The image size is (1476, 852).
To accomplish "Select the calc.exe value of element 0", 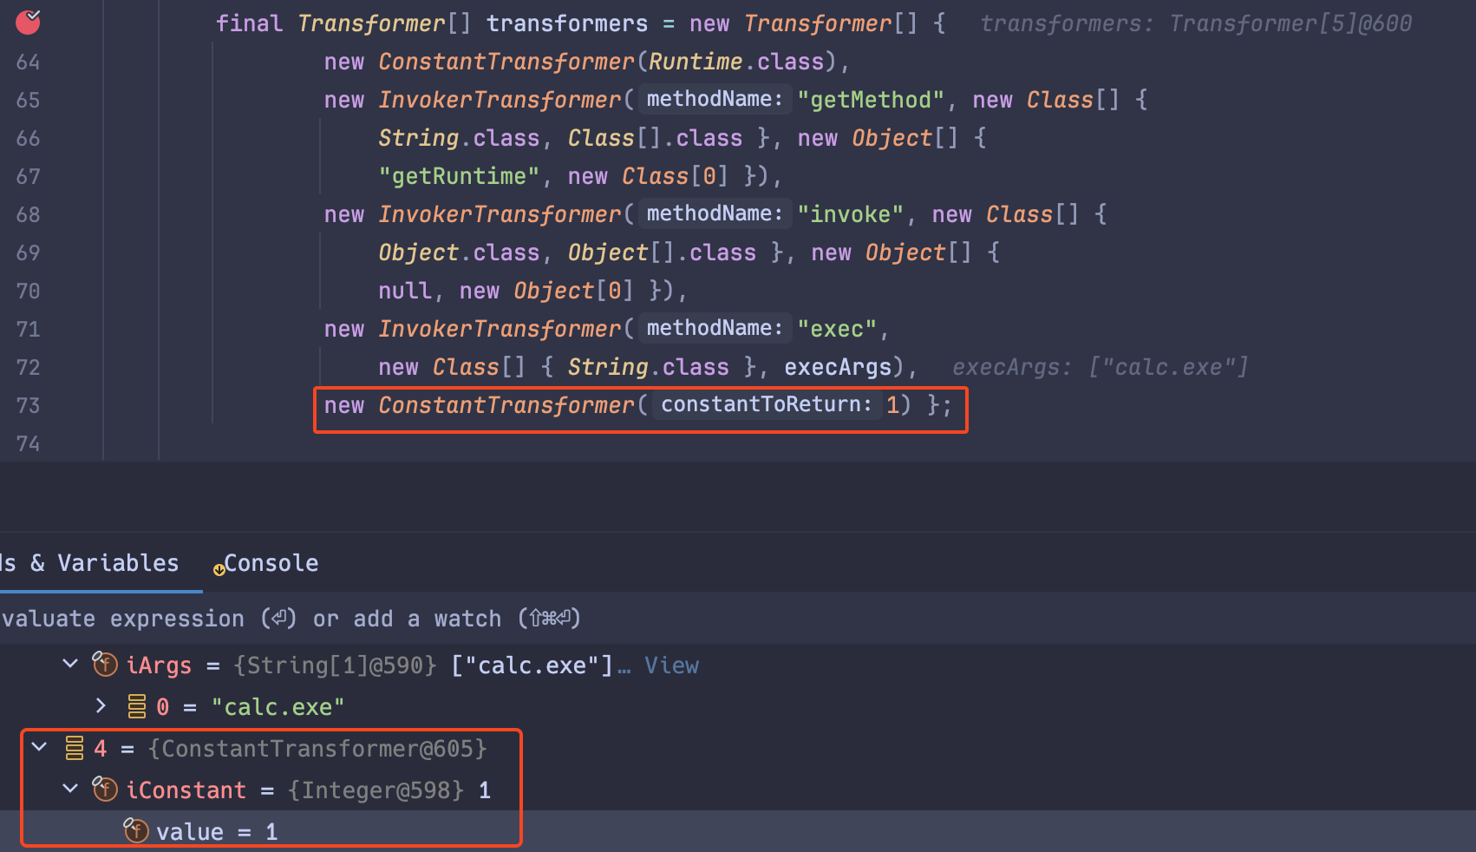I will (278, 706).
